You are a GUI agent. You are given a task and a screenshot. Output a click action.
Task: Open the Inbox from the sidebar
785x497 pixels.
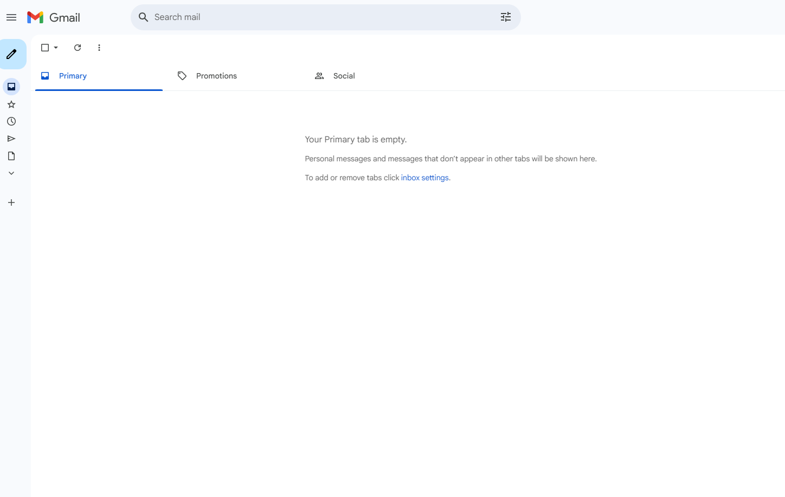pos(11,87)
